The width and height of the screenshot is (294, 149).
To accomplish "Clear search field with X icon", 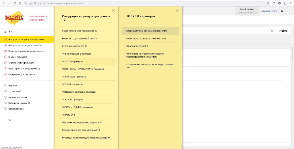I will tap(272, 31).
